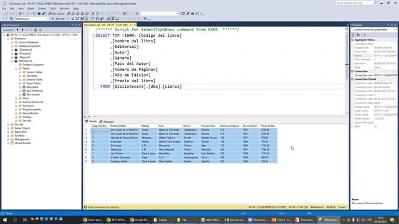Click the wrench properties icon in the toolbar
399x224 pixels.
pyautogui.click(x=188, y=14)
